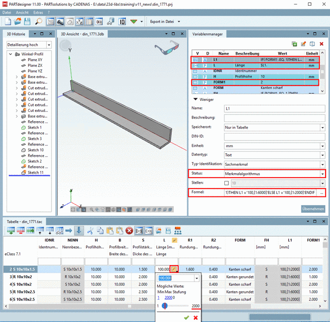Click the save (floppy disk) toolbar icon

pos(27,21)
